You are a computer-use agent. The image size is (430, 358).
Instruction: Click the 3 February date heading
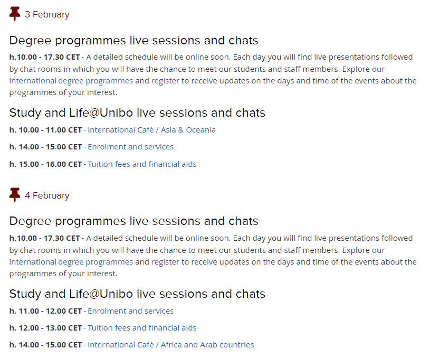pos(47,14)
